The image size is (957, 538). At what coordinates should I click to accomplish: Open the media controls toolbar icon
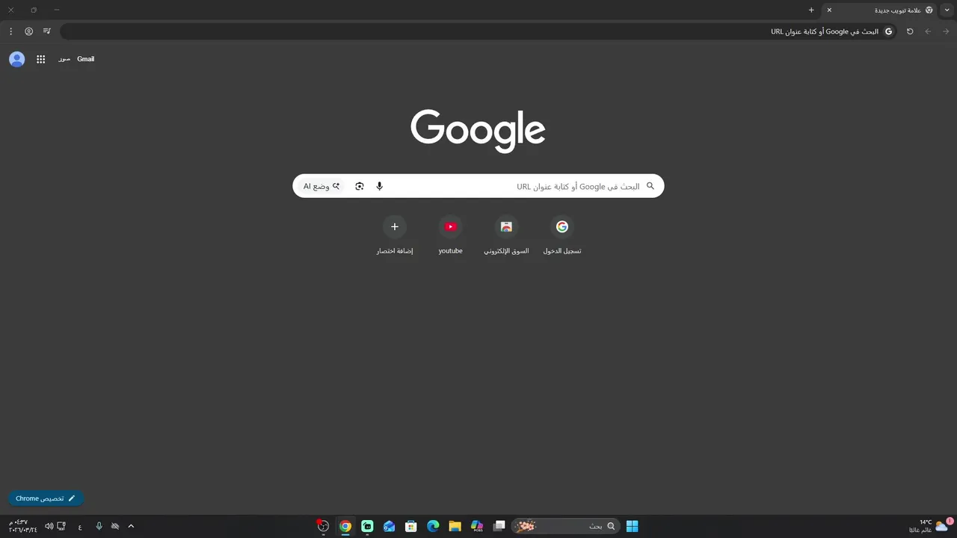(x=47, y=31)
